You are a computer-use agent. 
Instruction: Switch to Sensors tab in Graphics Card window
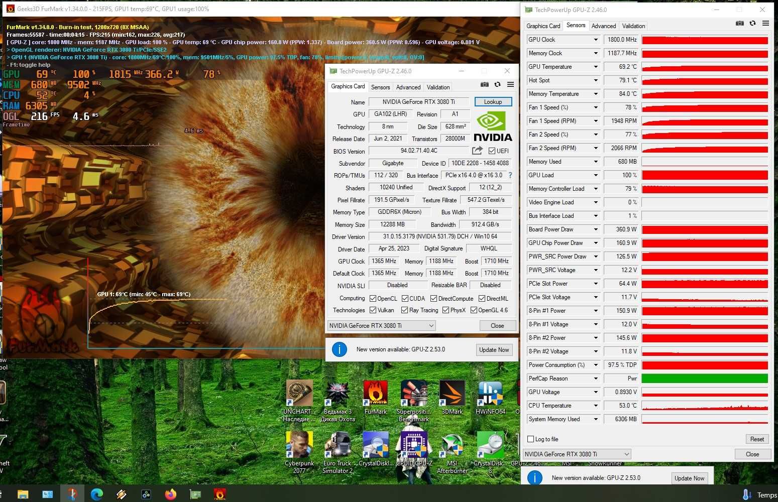[x=380, y=87]
